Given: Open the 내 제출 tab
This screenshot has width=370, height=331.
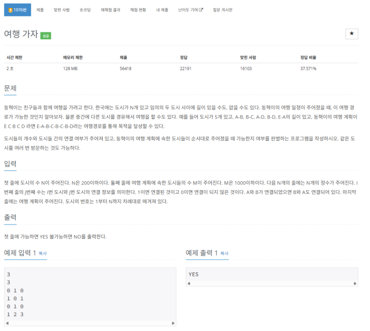Looking at the screenshot, I should pyautogui.click(x=162, y=10).
